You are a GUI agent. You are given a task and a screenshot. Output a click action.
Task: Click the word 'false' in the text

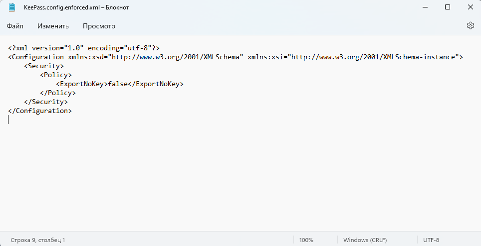(x=118, y=84)
